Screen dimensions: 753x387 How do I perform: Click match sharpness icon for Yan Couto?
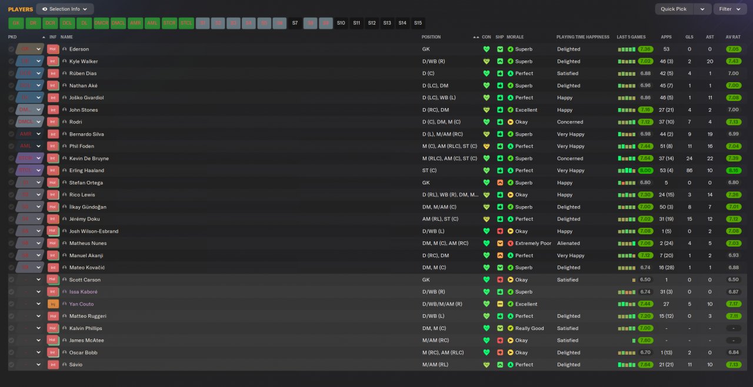(x=500, y=304)
